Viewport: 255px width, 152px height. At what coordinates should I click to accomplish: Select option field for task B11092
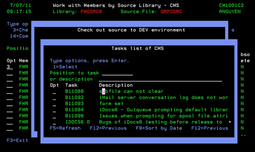[x=54, y=97]
